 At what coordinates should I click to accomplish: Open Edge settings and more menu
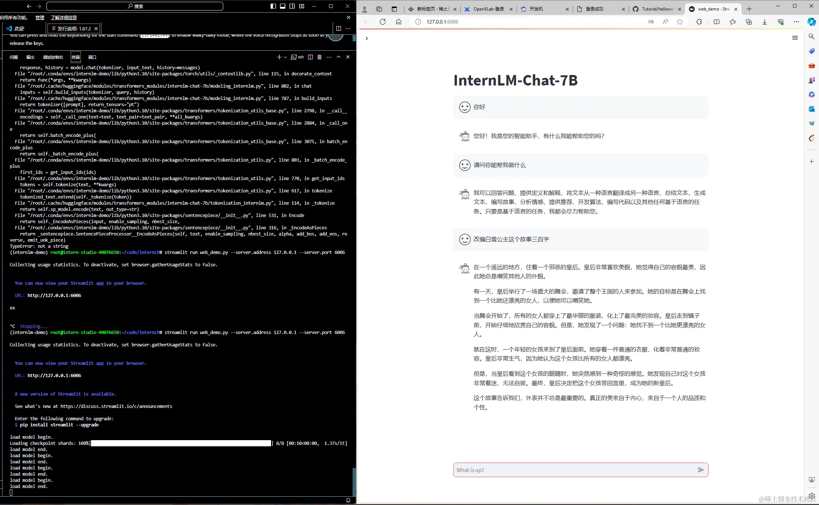click(x=796, y=22)
